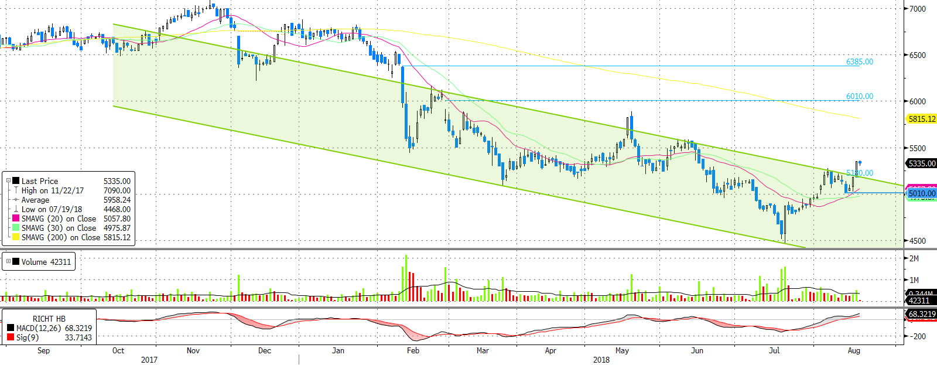
Task: Click the 'Volume 42311' legend label
Action: (46, 262)
